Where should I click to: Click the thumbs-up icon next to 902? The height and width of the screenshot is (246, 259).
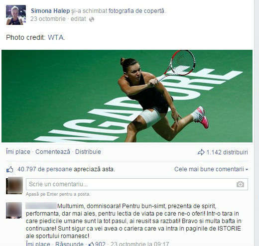pyautogui.click(x=91, y=244)
